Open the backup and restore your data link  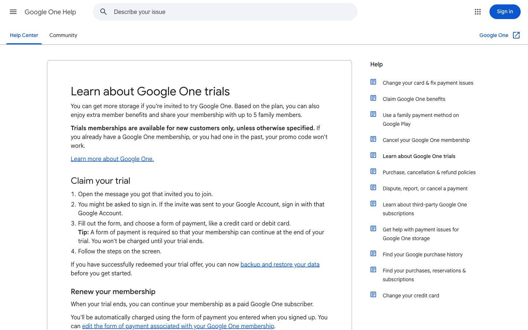click(280, 264)
